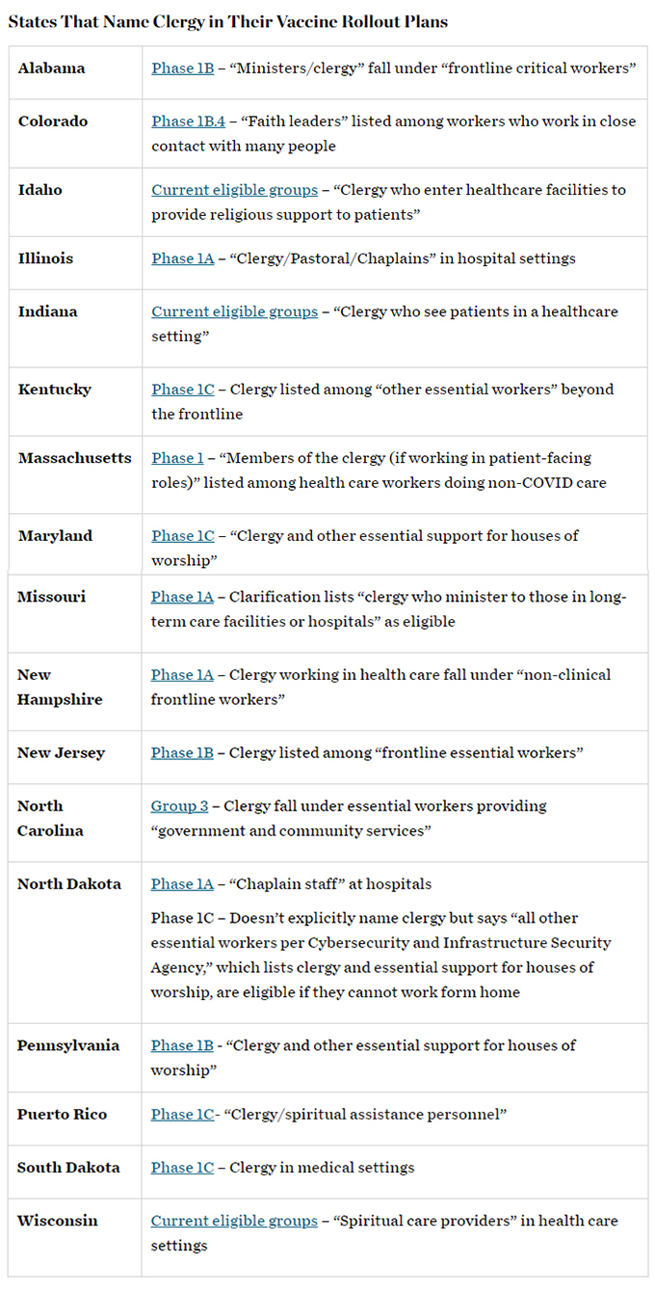Open North Carolina's Group 3 link
The height and width of the screenshot is (1295, 655).
click(x=179, y=806)
